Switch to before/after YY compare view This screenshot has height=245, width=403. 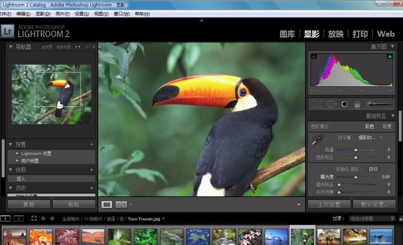pyautogui.click(x=121, y=204)
